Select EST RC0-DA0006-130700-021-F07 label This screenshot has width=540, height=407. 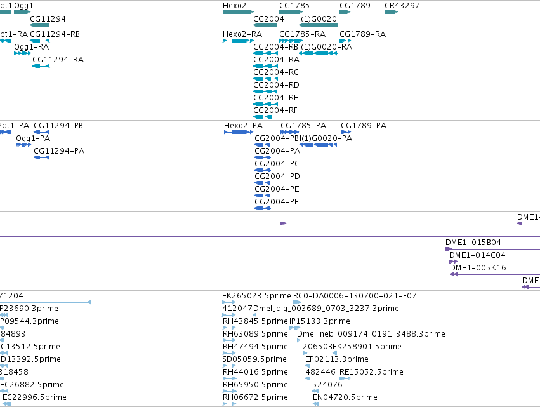pos(355,296)
